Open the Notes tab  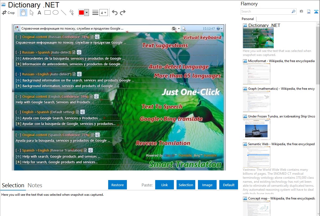point(35,185)
